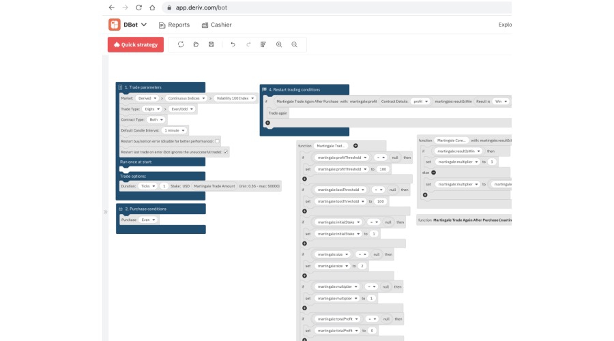Screen dimensions: 614x341
Task: Open the Ticks duration dropdown
Action: pos(148,186)
